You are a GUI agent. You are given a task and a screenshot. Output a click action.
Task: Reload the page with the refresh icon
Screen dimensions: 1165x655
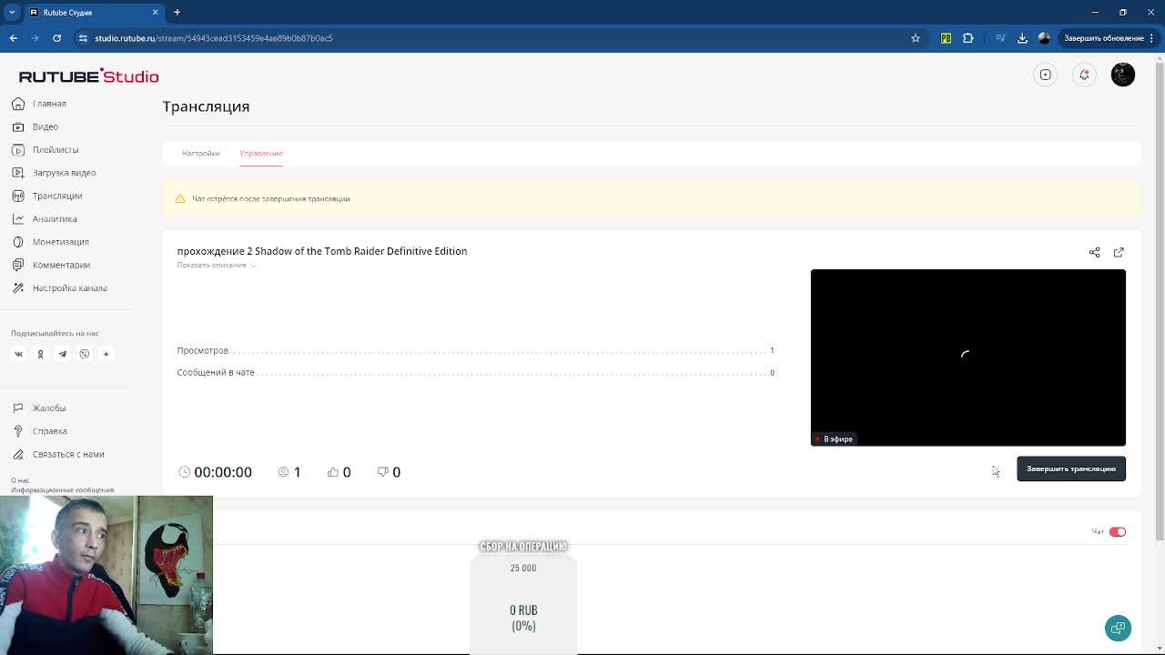pos(56,38)
